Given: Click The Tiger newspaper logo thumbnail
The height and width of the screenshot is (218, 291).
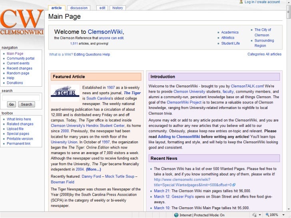Looking at the screenshot, I should (65, 93).
